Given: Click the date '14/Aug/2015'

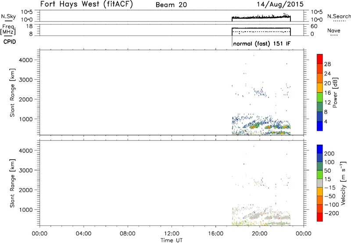Looking at the screenshot, I should click(280, 4).
